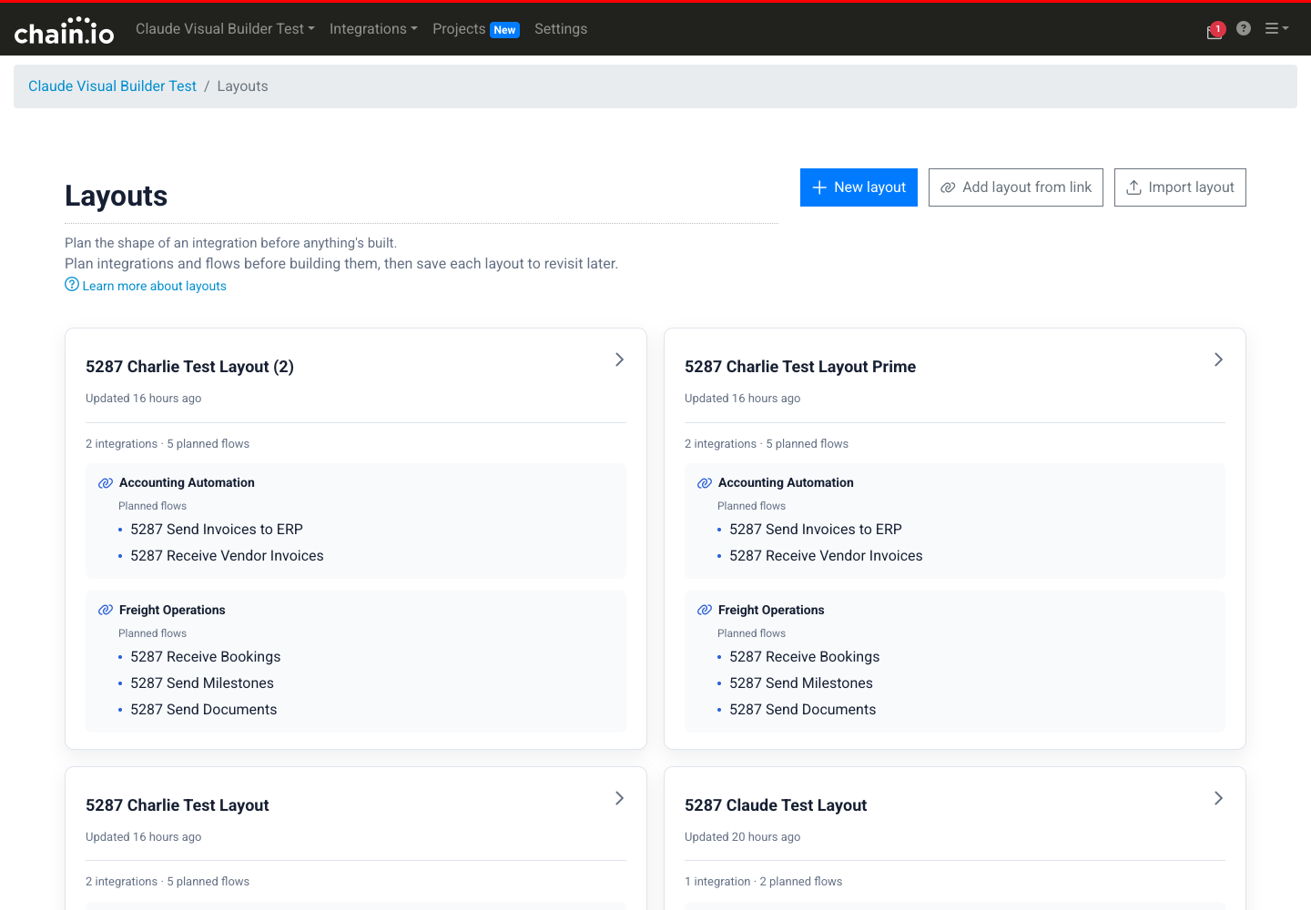Click the link icon beside Freight Operations in Charlie Test Layout (2)
1311x910 pixels.
pos(106,611)
